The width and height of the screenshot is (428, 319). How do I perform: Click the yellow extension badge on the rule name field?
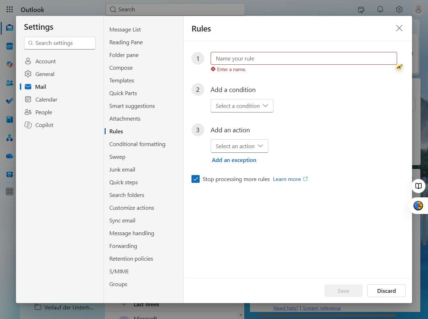point(399,67)
